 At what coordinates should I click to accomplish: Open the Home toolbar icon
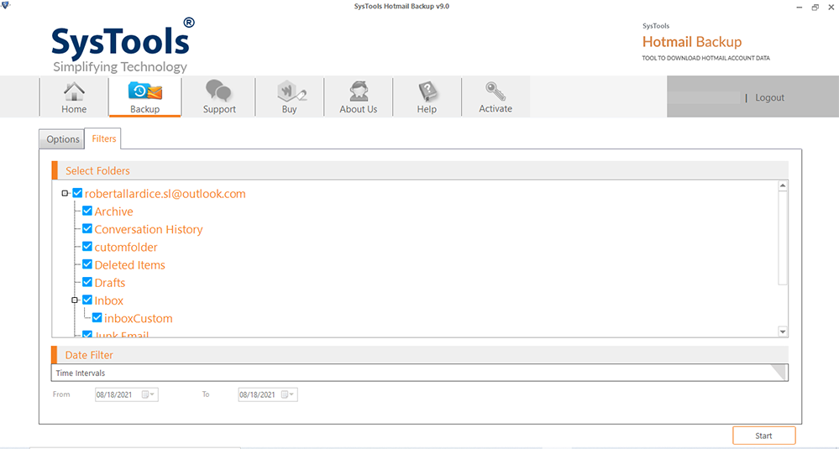[74, 92]
